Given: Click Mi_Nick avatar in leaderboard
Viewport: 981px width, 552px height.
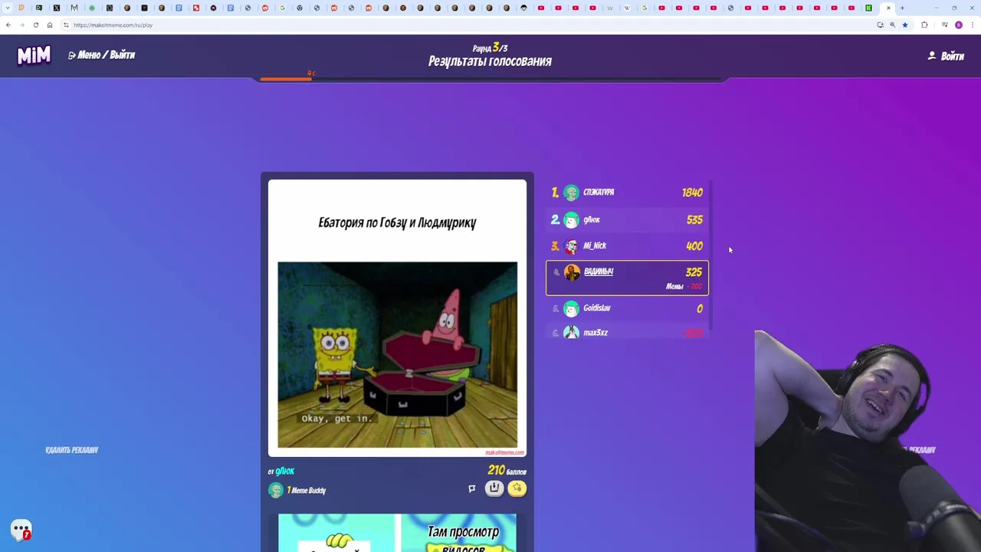Looking at the screenshot, I should 571,246.
